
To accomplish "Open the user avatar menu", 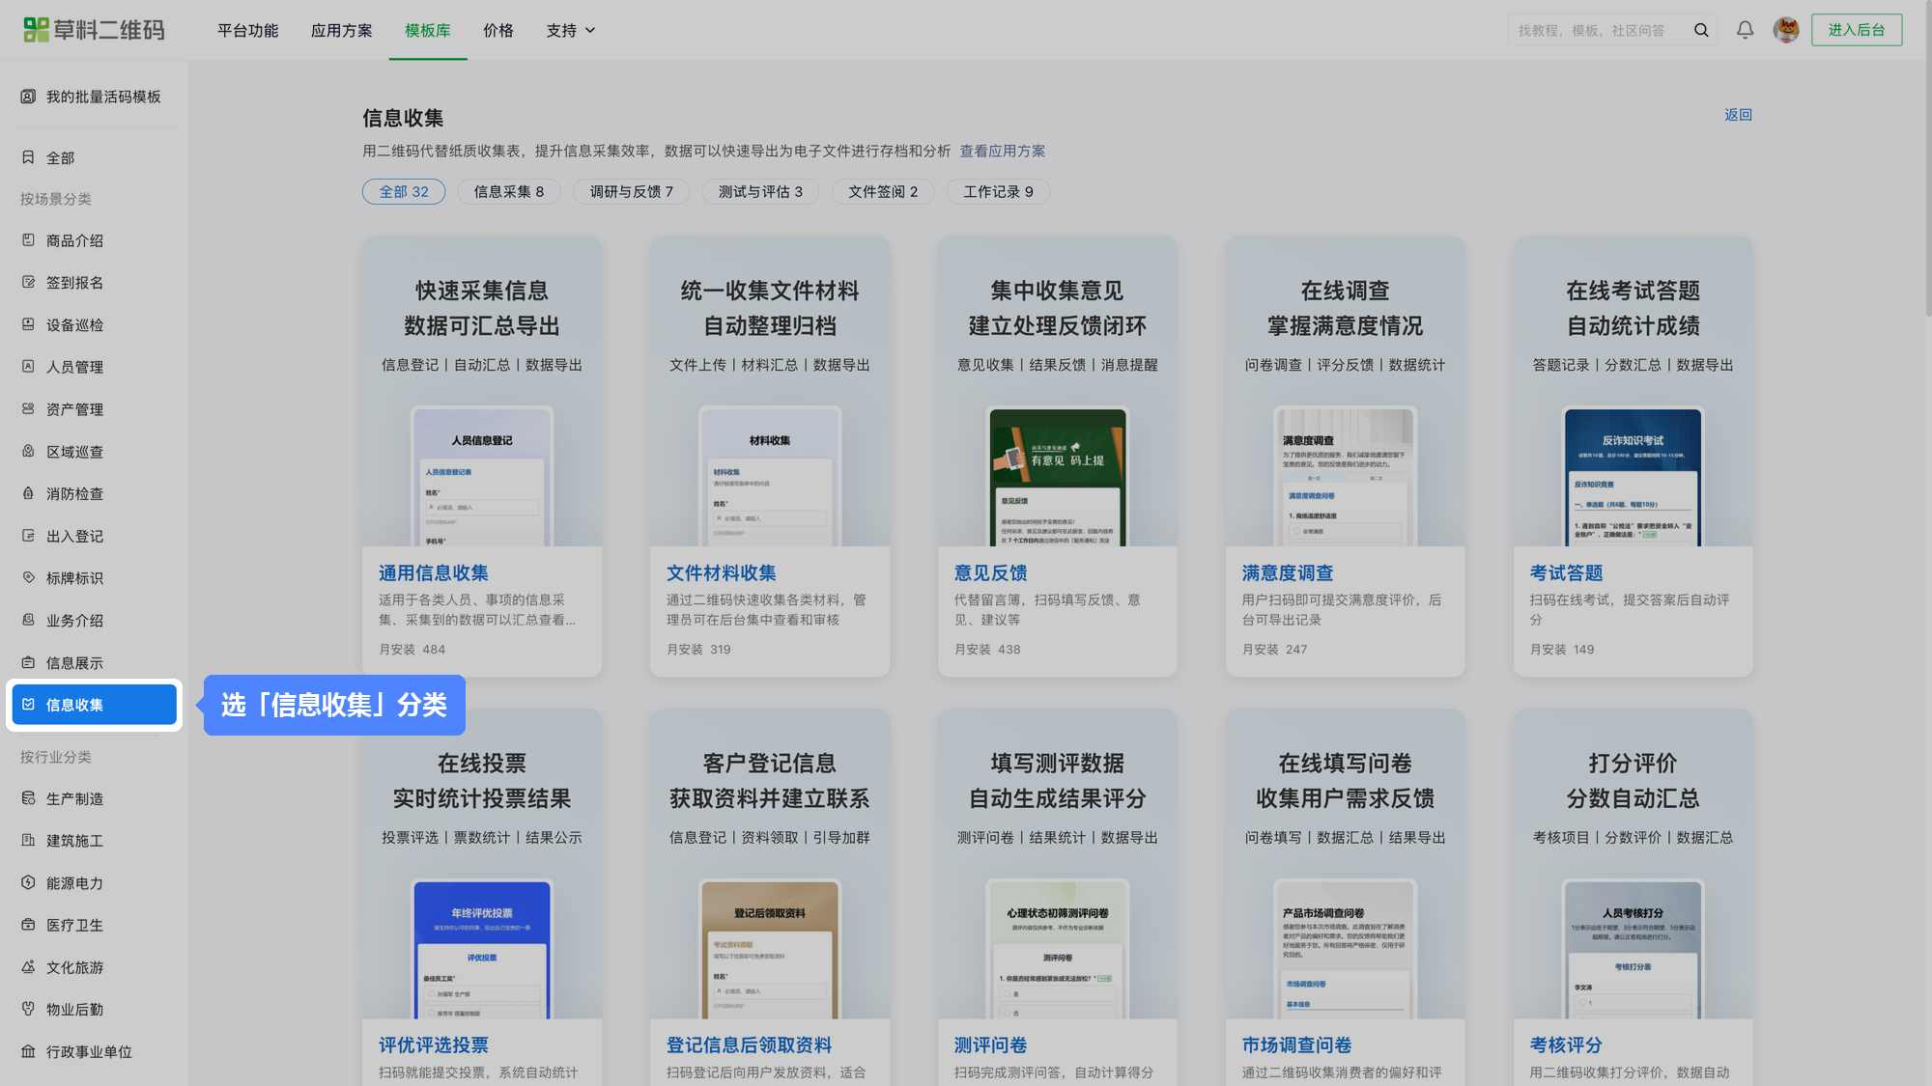I will click(x=1786, y=30).
